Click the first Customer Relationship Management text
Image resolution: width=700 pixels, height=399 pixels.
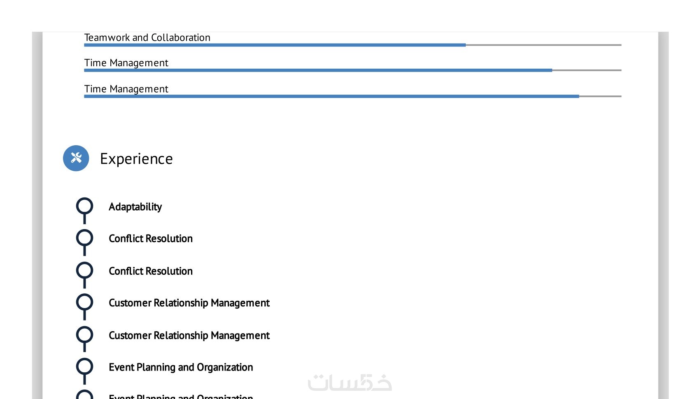[x=189, y=303]
